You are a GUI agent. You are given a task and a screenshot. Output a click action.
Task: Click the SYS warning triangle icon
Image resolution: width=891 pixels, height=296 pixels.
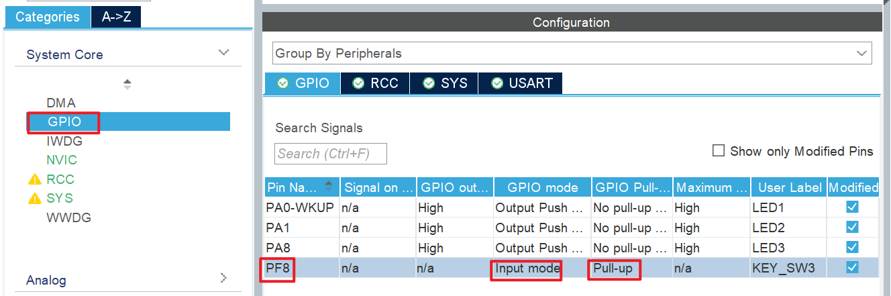[34, 198]
